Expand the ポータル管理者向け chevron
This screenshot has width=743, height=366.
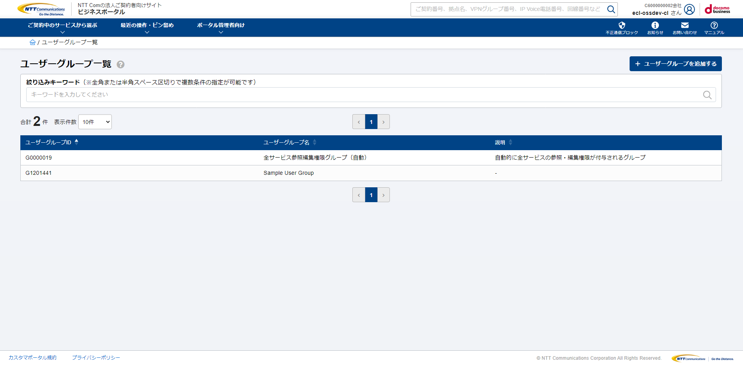tap(221, 32)
